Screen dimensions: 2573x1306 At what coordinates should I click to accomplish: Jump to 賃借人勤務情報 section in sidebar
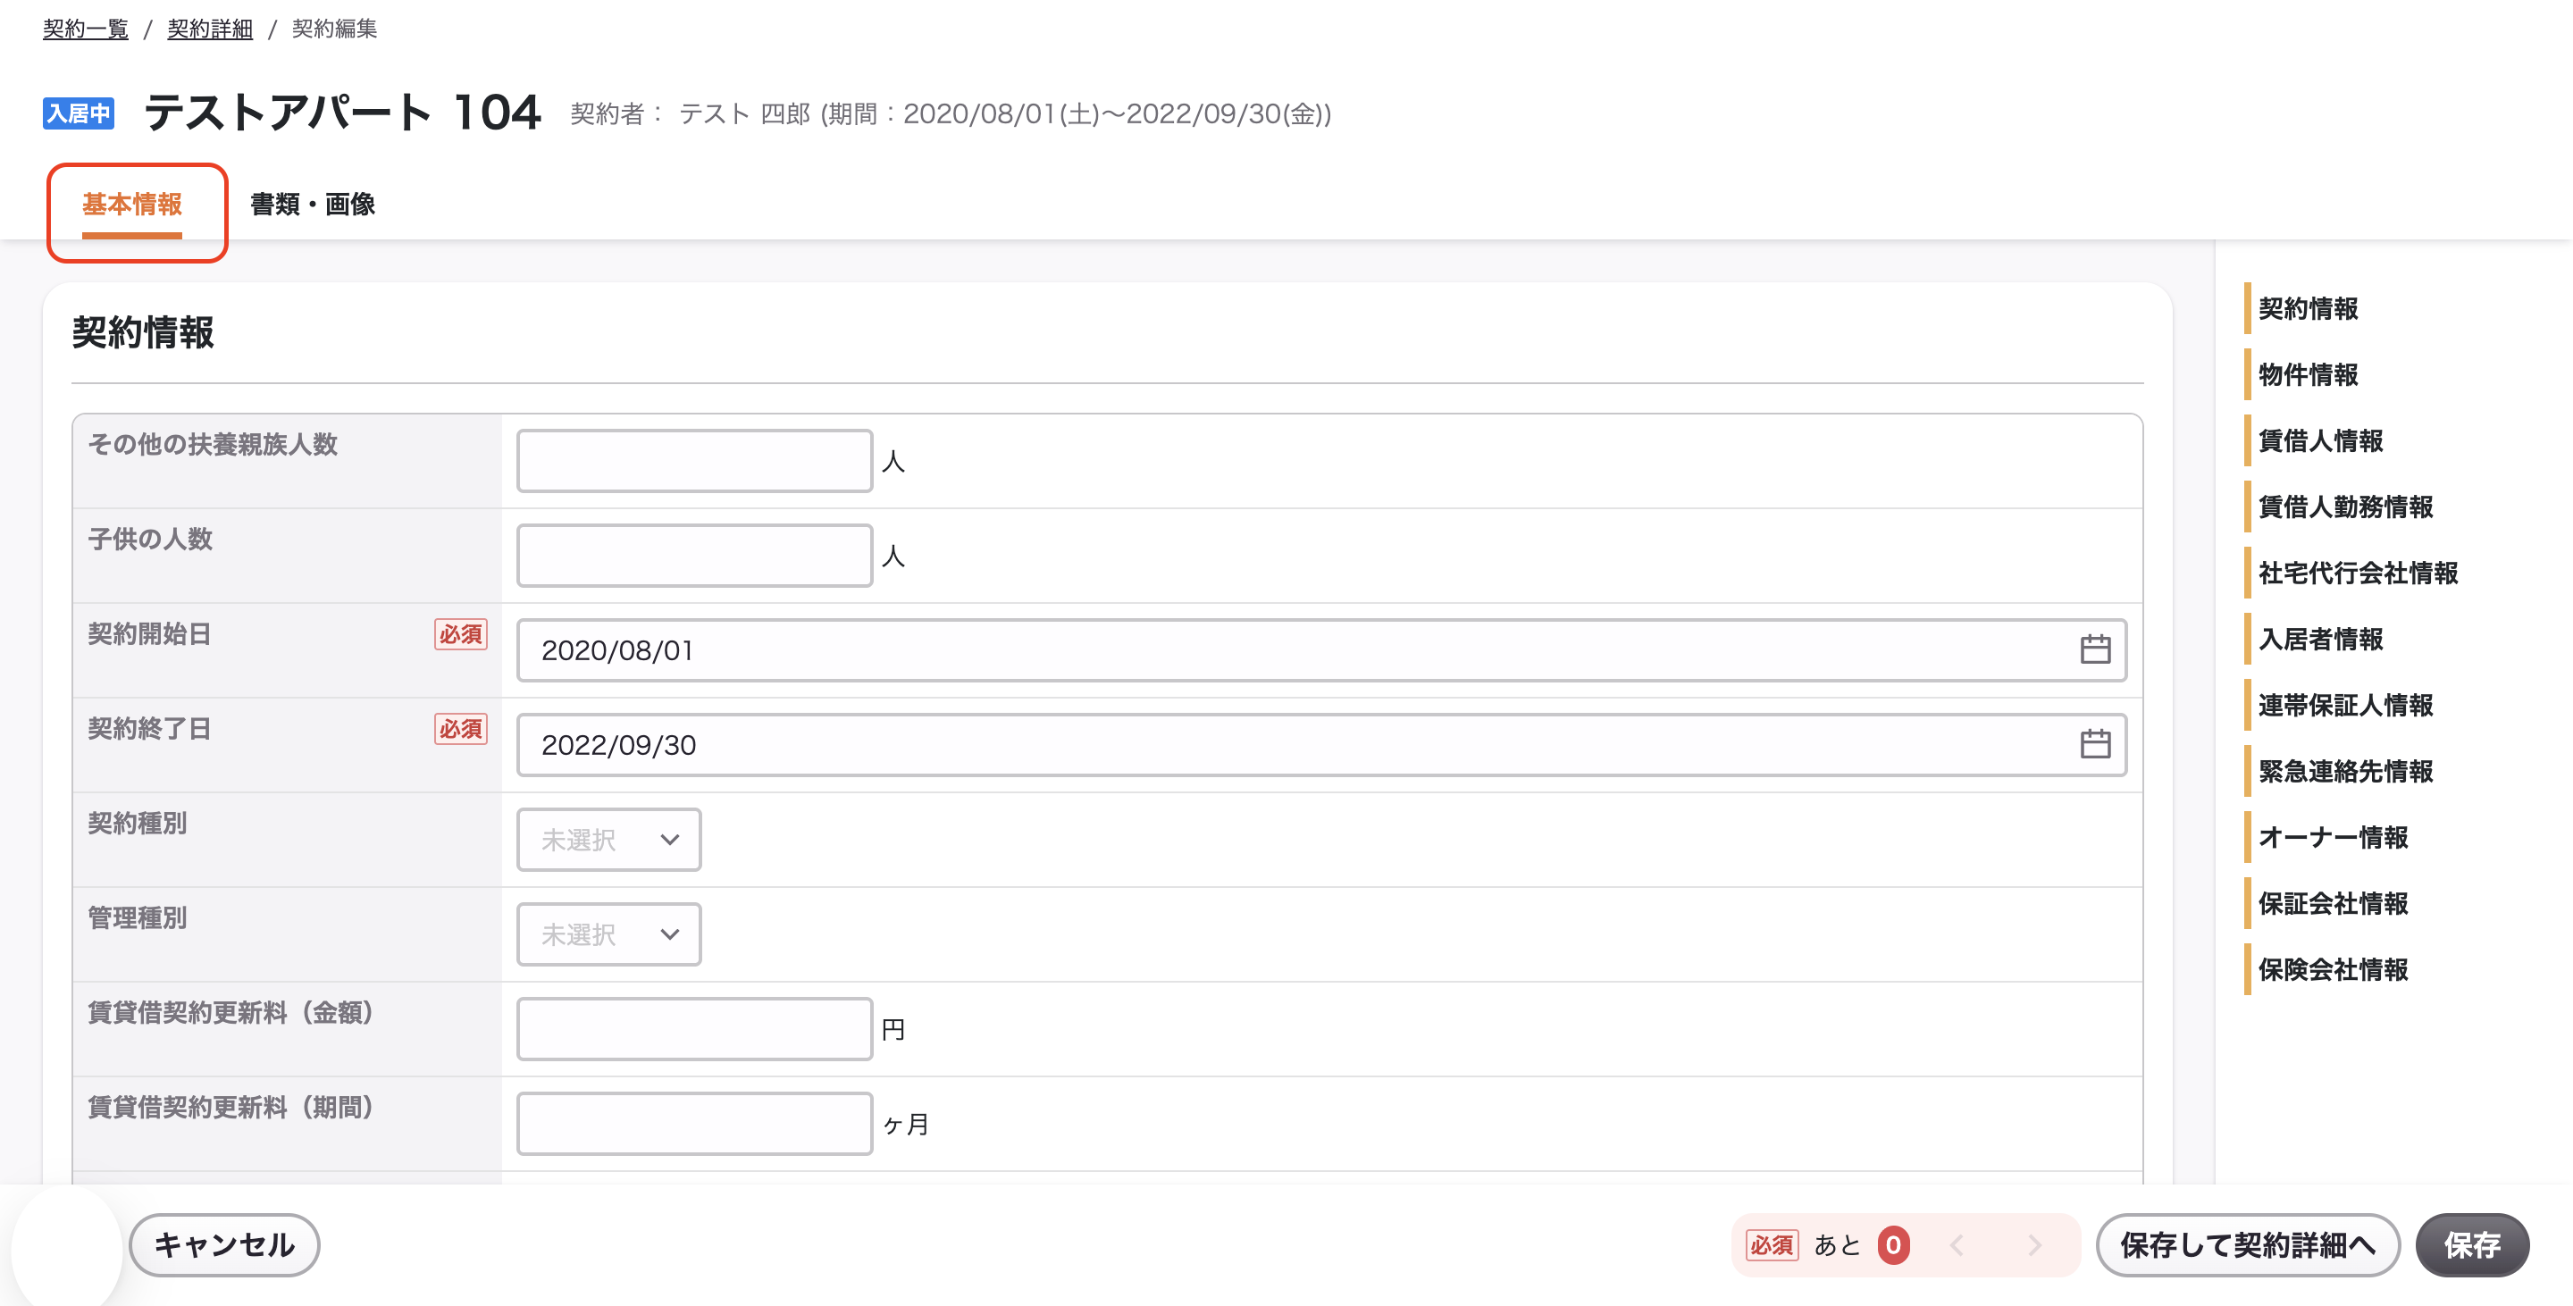pos(2344,506)
